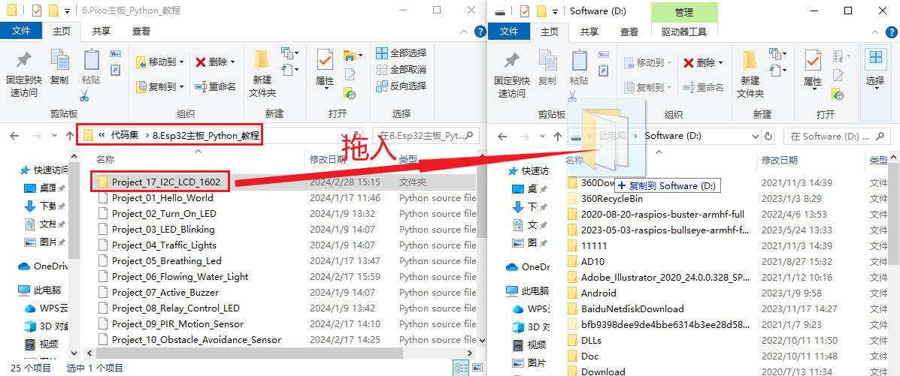Click Select none in left window
The image size is (900, 376).
click(402, 70)
